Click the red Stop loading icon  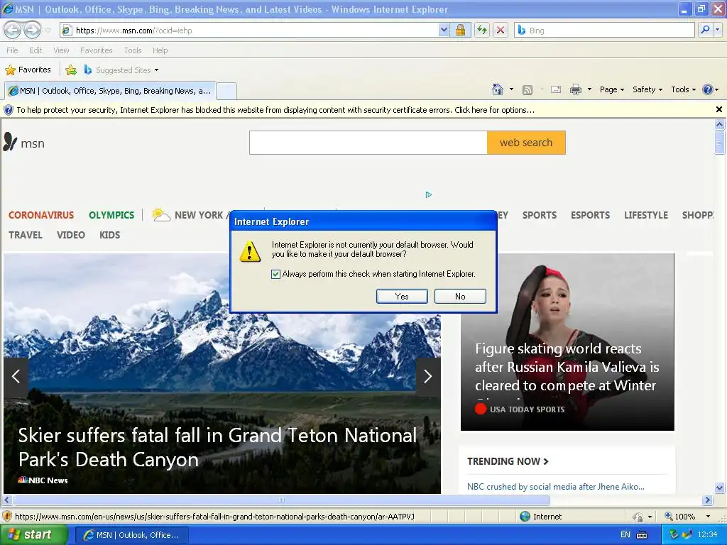point(501,31)
